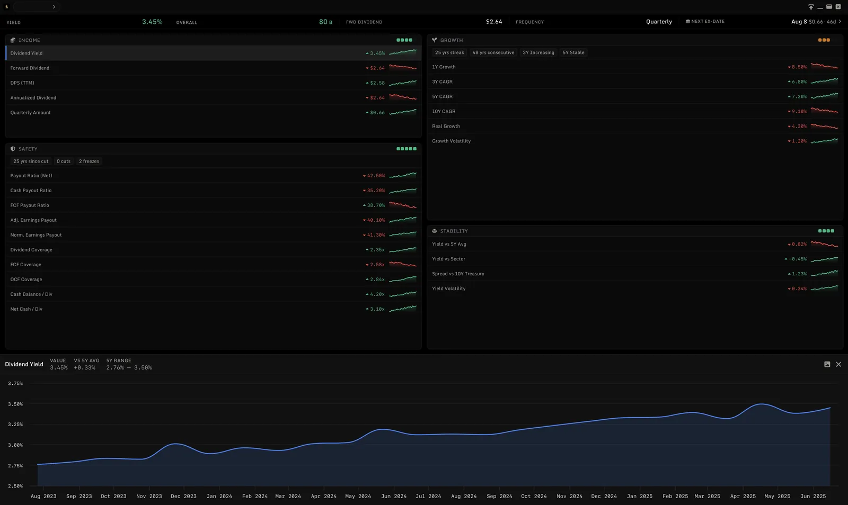Click the Safety shield icon
The width and height of the screenshot is (848, 505).
(x=13, y=149)
